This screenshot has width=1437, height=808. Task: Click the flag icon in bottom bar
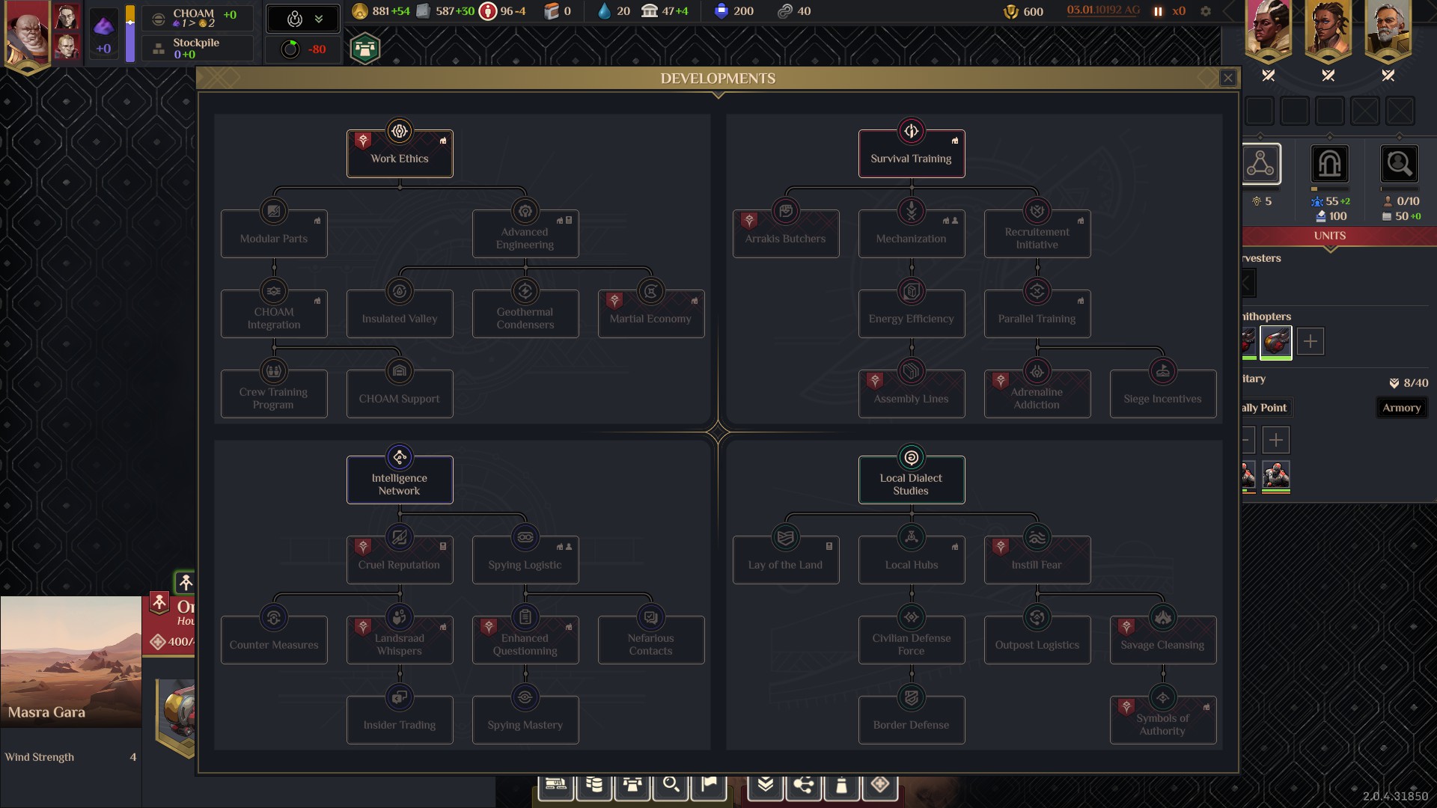click(x=708, y=784)
